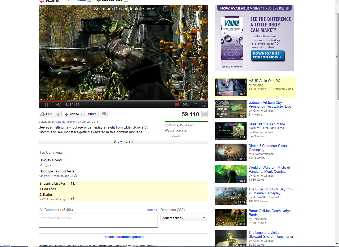Open liar200 user profile
Image resolution: width=339 pixels, height=247 pixels.
tap(44, 199)
